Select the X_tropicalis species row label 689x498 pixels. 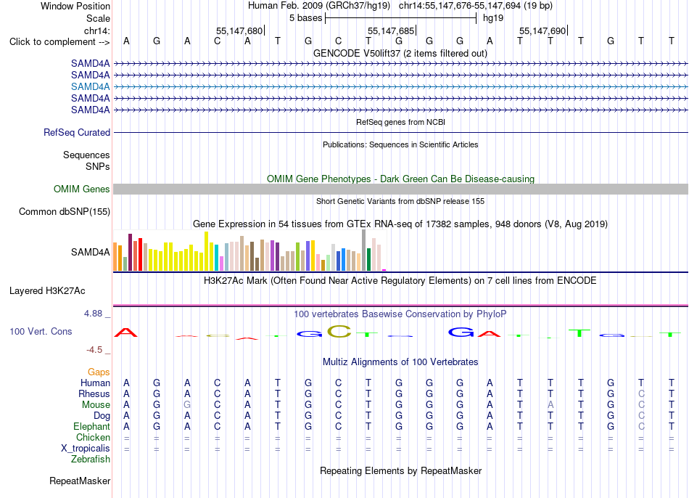pyautogui.click(x=86, y=449)
